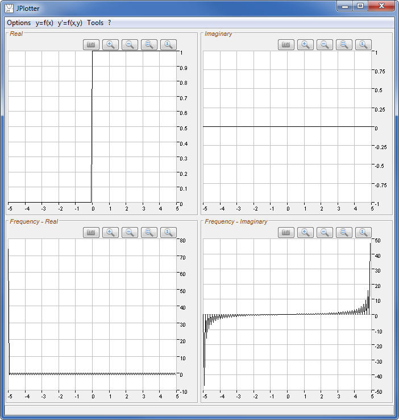Screen dimensions: 399x420
Task: Reset Imaginary plot zoom to 1:1
Action: point(364,44)
